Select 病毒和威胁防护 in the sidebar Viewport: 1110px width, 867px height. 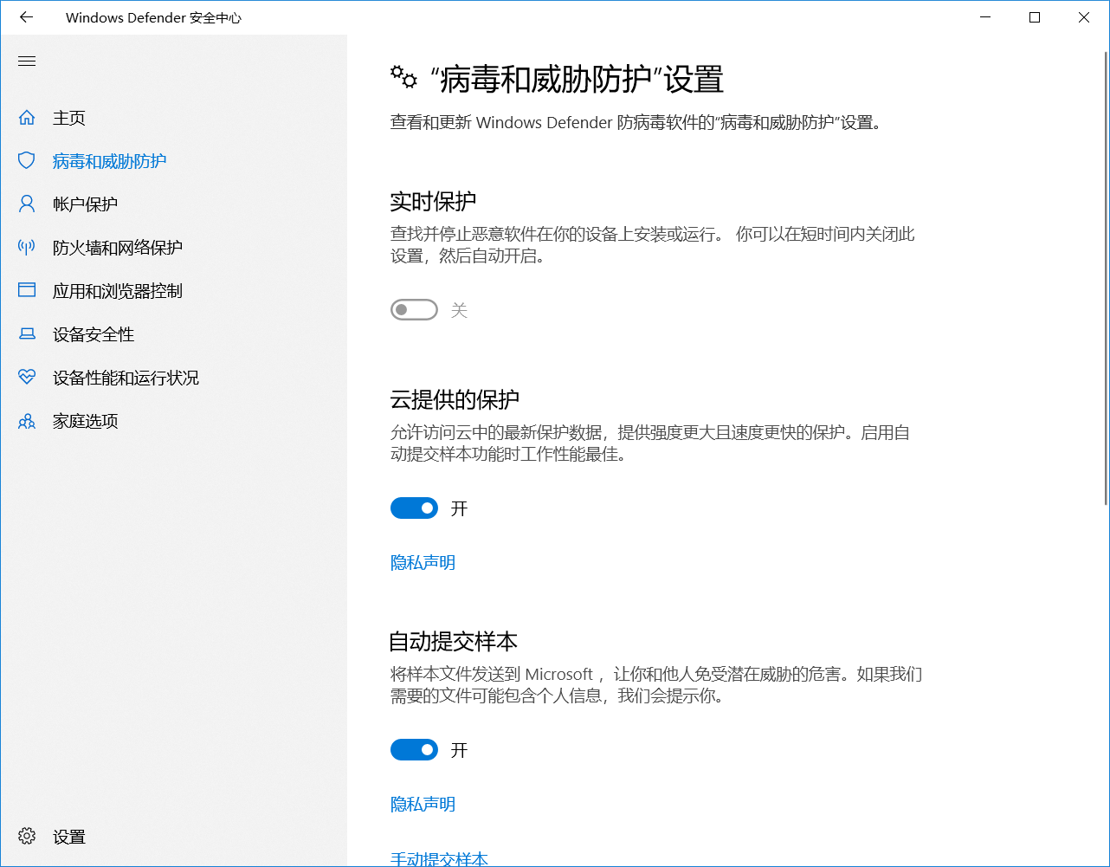coord(109,161)
